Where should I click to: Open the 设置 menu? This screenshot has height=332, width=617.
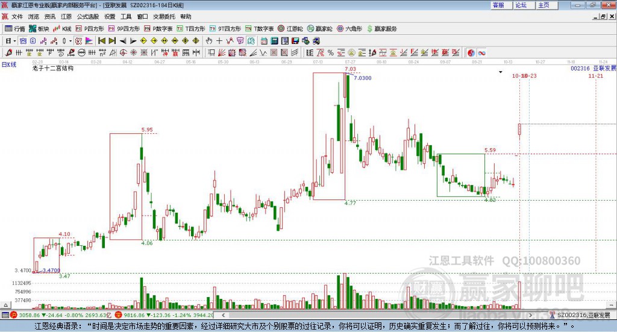(110, 16)
